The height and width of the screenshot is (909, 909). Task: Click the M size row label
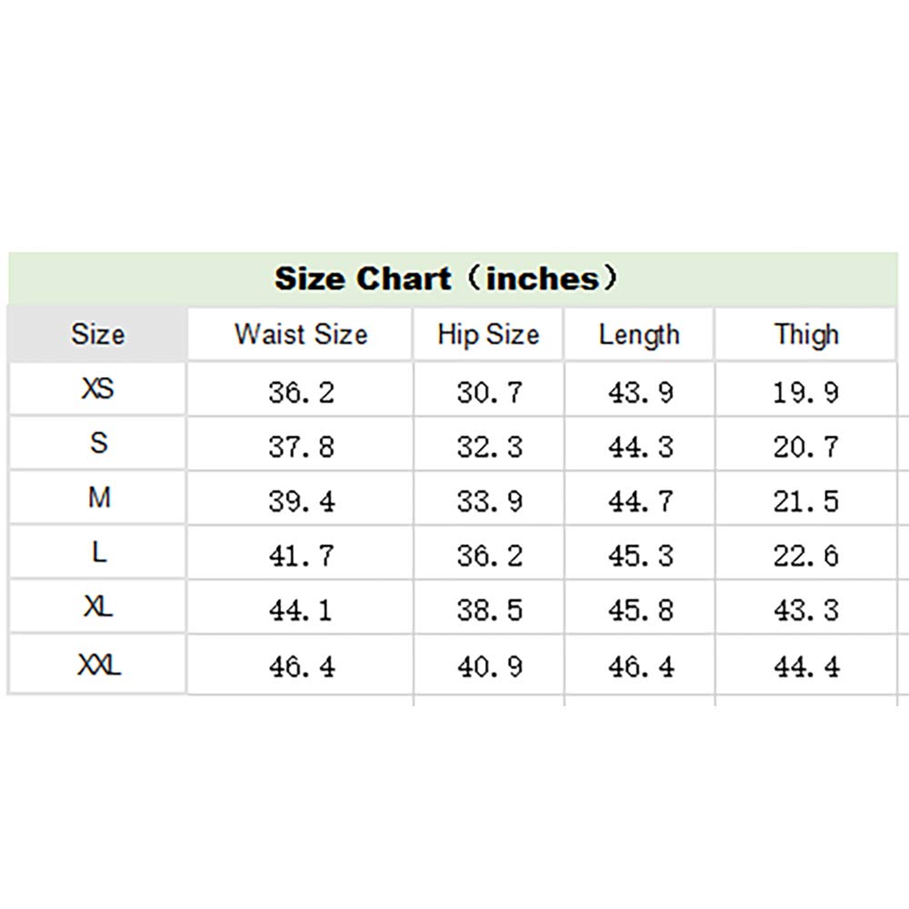98,498
